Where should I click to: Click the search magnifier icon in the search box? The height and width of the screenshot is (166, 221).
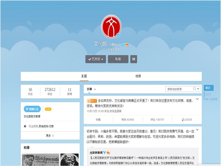click(195, 89)
